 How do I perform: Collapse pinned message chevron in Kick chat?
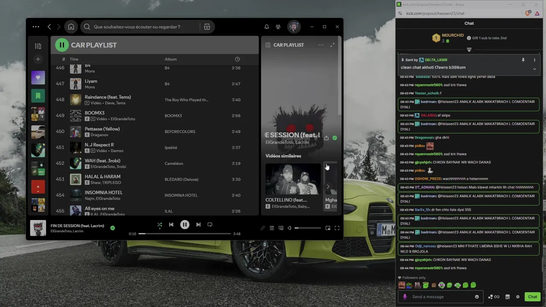(534, 69)
